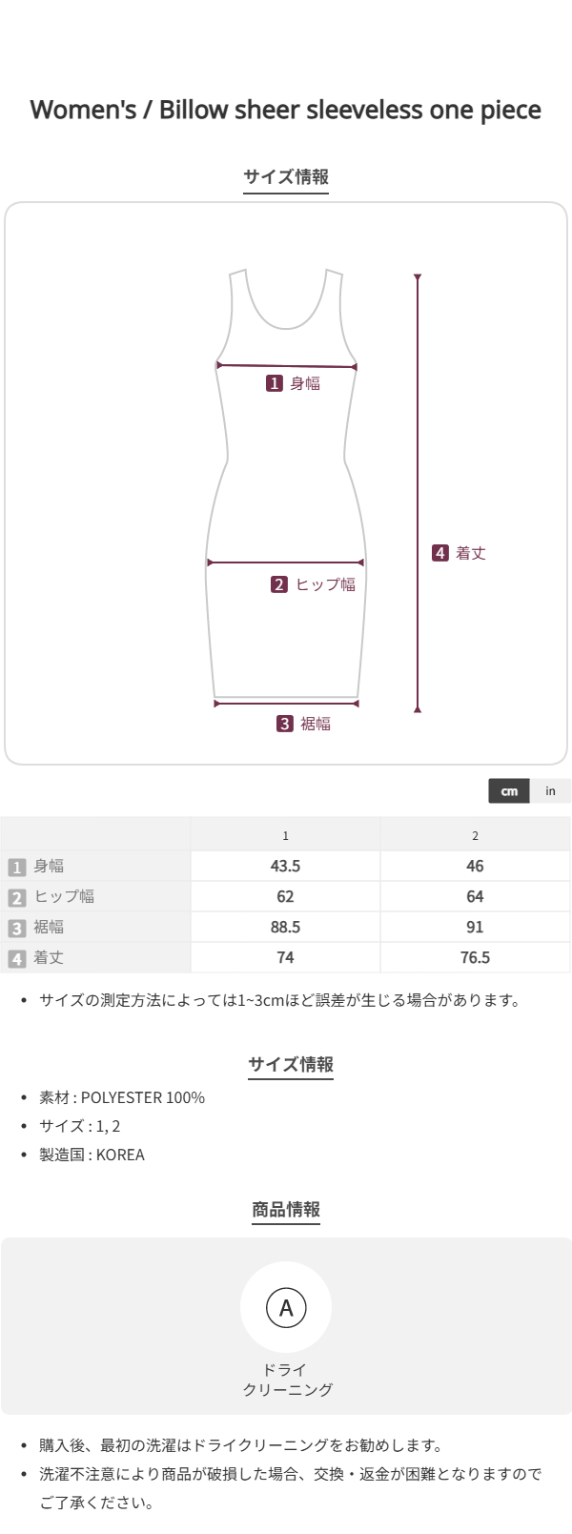Click the 76.5 length value for size 2
Image resolution: width=572 pixels, height=1534 pixels.
tap(475, 957)
